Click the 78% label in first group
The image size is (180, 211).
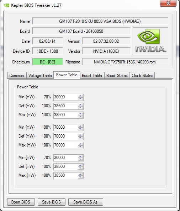coord(47,97)
